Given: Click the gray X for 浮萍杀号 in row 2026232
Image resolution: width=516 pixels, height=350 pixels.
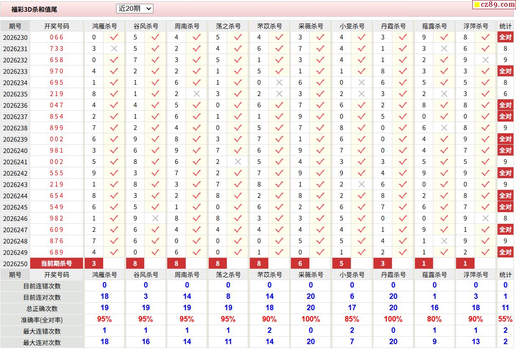Looking at the screenshot, I should pyautogui.click(x=485, y=60).
